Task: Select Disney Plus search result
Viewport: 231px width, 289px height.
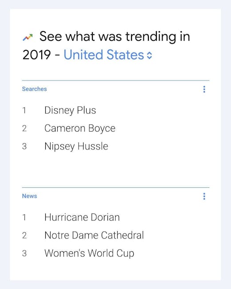Action: point(70,111)
